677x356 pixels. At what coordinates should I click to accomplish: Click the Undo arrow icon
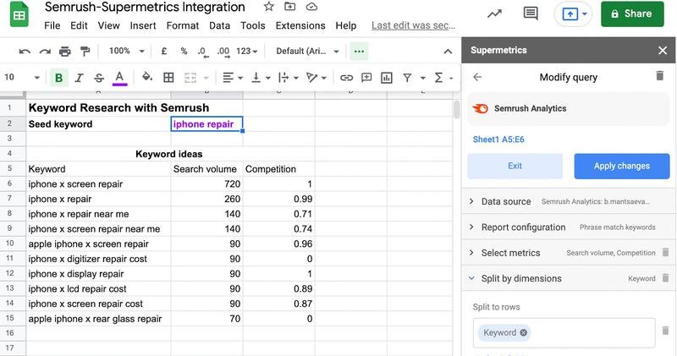click(x=25, y=52)
